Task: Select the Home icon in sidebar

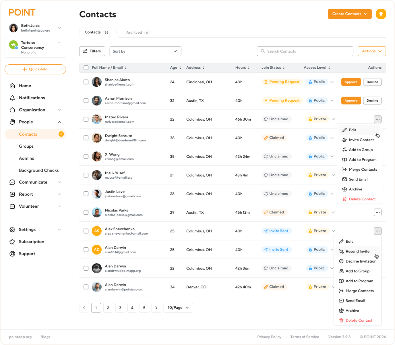Action: click(x=13, y=86)
